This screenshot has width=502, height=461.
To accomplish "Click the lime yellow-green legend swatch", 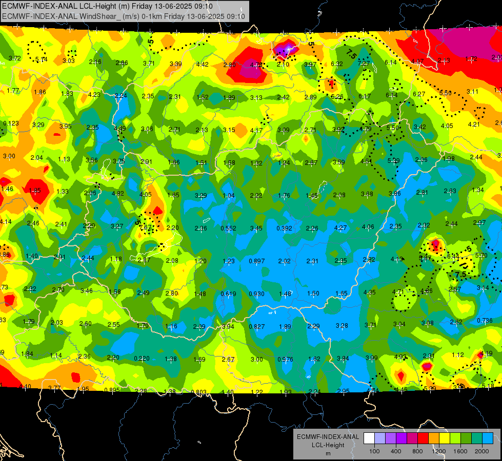I will click(x=455, y=438).
